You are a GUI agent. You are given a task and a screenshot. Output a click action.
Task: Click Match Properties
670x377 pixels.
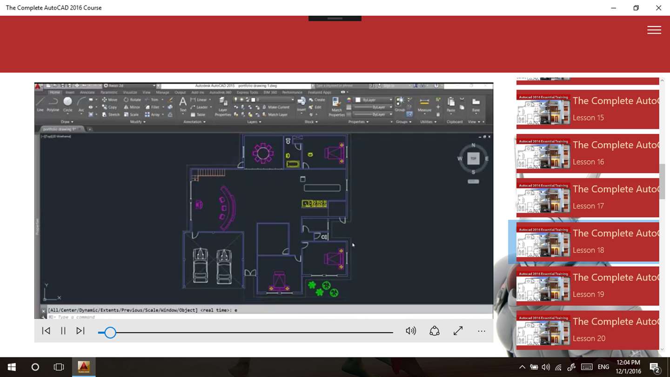pyautogui.click(x=336, y=107)
